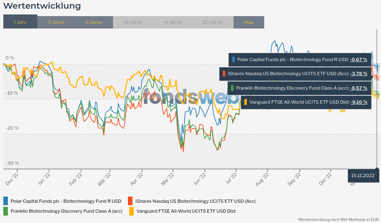Screen dimensions: 381x223
Task: Click the red iShares Nasdaq legend swatch
Action: click(130, 201)
